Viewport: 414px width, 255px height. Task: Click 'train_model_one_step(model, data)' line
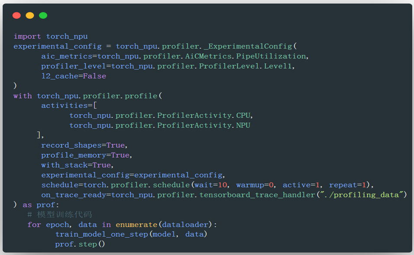(131, 234)
